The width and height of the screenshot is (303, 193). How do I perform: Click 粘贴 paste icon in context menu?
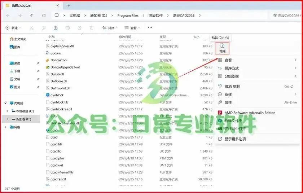223,48
